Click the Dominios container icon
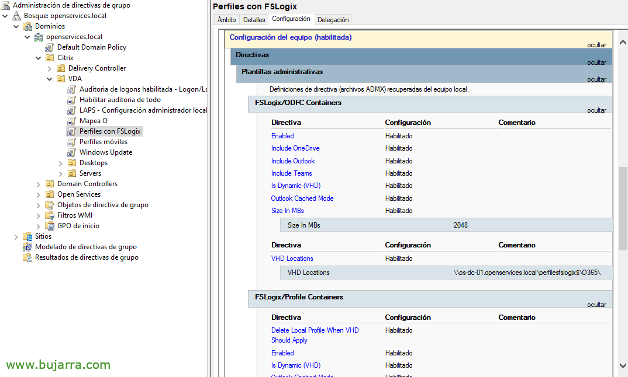The height and width of the screenshot is (377, 628). (x=27, y=26)
